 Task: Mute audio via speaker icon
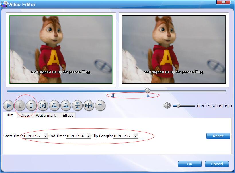167,106
